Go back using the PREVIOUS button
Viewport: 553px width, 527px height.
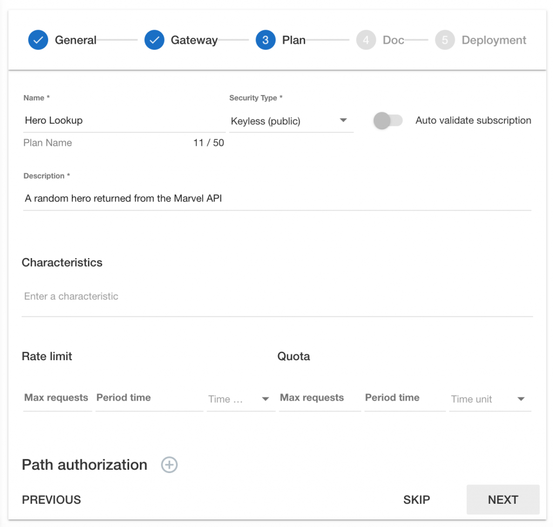(x=51, y=499)
